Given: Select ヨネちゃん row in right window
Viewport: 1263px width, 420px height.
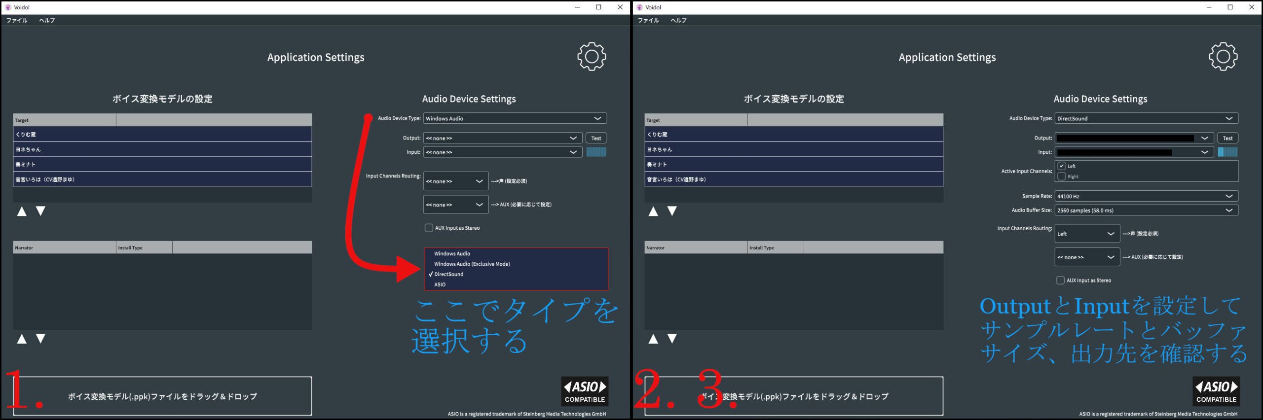Looking at the screenshot, I should point(794,149).
